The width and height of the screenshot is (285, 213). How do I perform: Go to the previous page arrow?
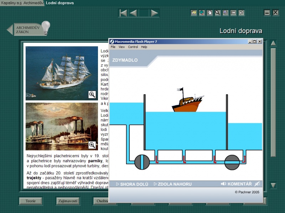click(133, 13)
